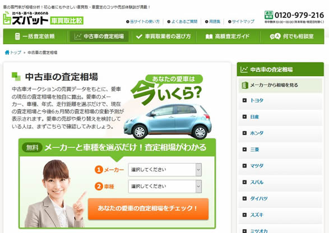Viewport: 329px width, 233px height.
Task: Open the サイトマップ link
Action: tap(243, 22)
